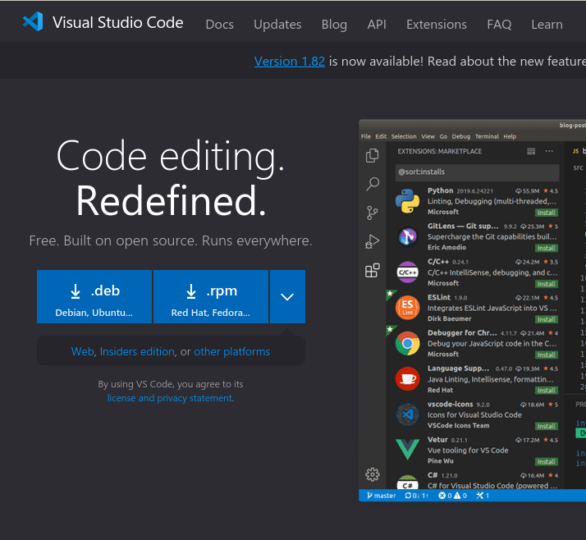This screenshot has height=540, width=586.
Task: Follow the Version 1.82 link
Action: (x=289, y=62)
